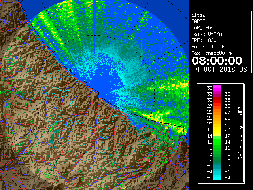253x190 pixels.
Task: Click the 08:00:00 timestamp
Action: 217,61
